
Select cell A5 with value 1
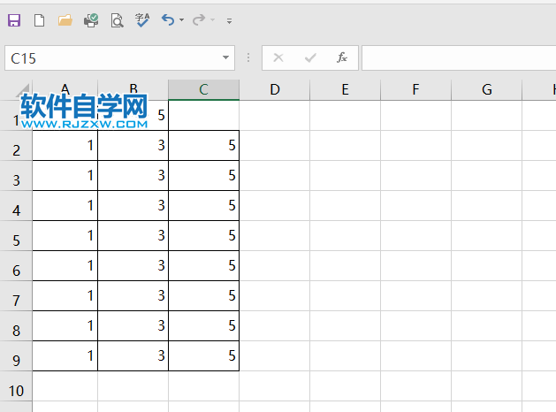[65, 236]
